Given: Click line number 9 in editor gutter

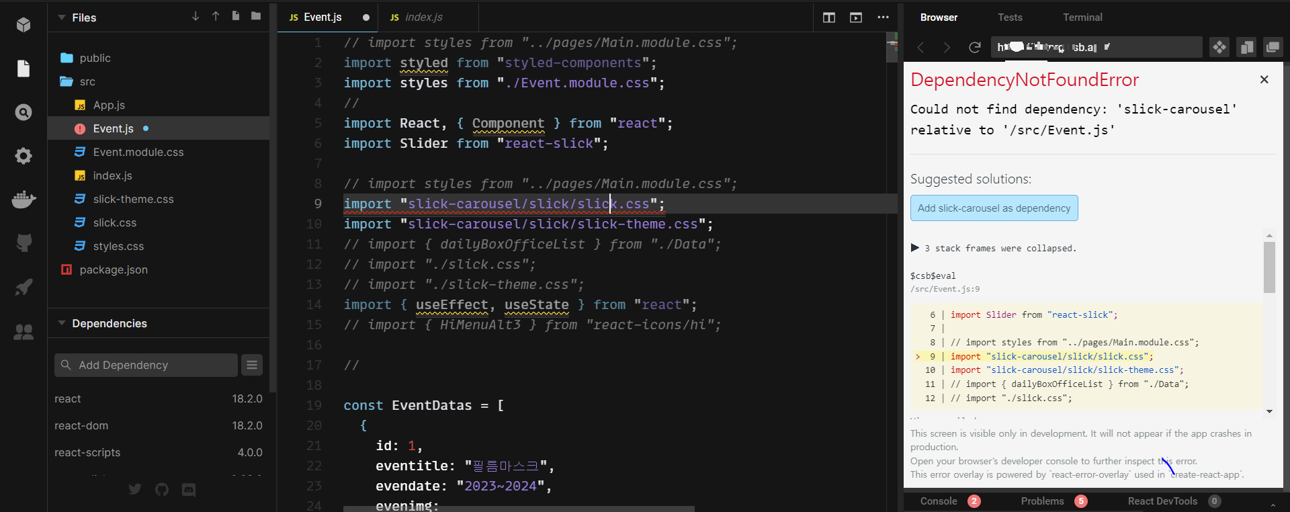Looking at the screenshot, I should [318, 204].
